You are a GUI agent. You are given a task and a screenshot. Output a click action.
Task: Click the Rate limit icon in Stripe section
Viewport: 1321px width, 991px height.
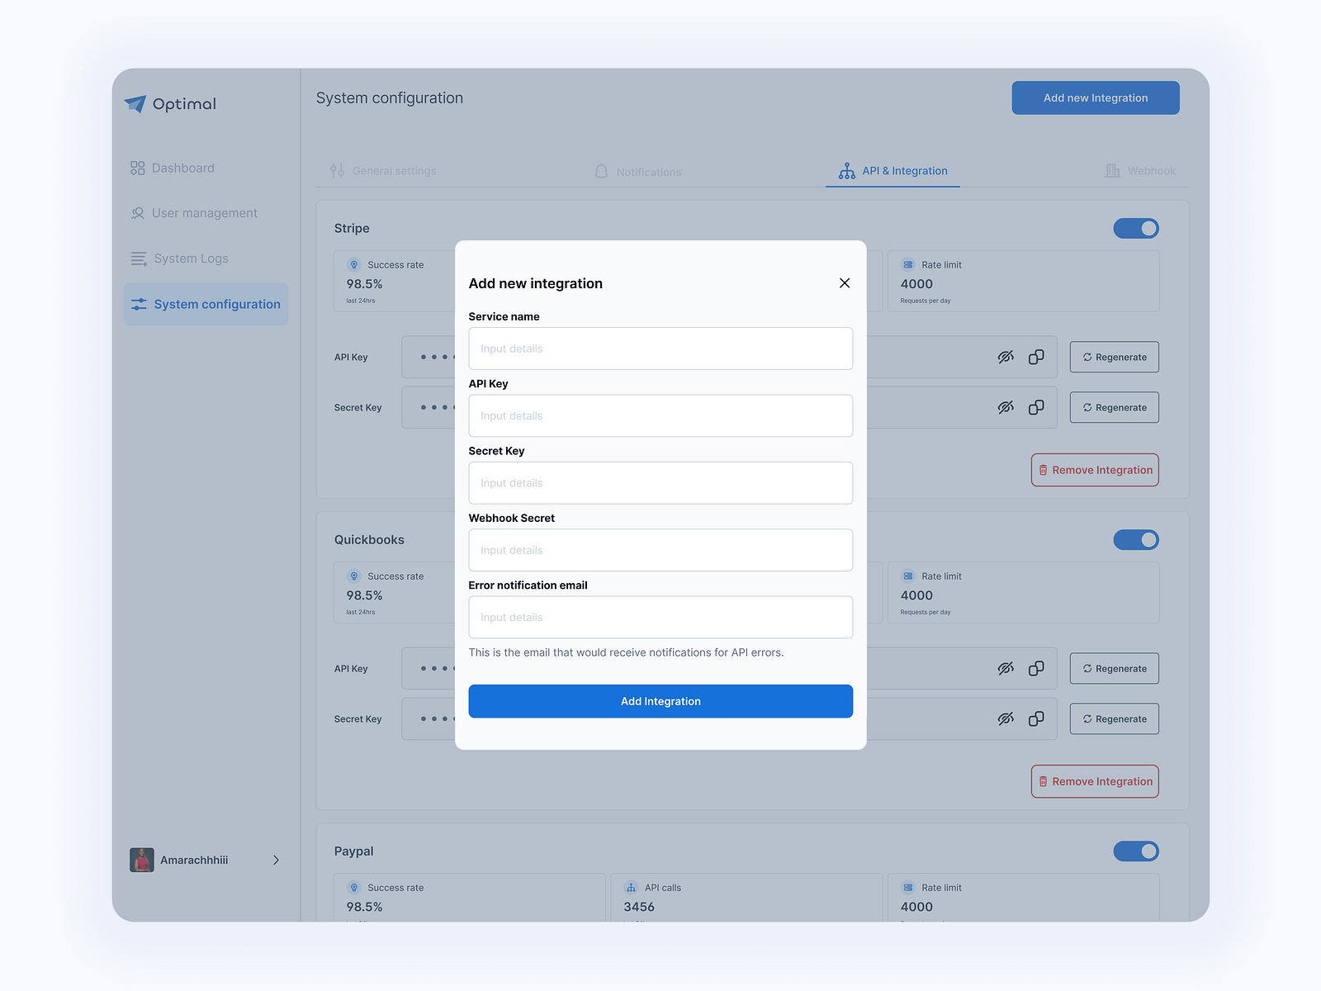[908, 264]
